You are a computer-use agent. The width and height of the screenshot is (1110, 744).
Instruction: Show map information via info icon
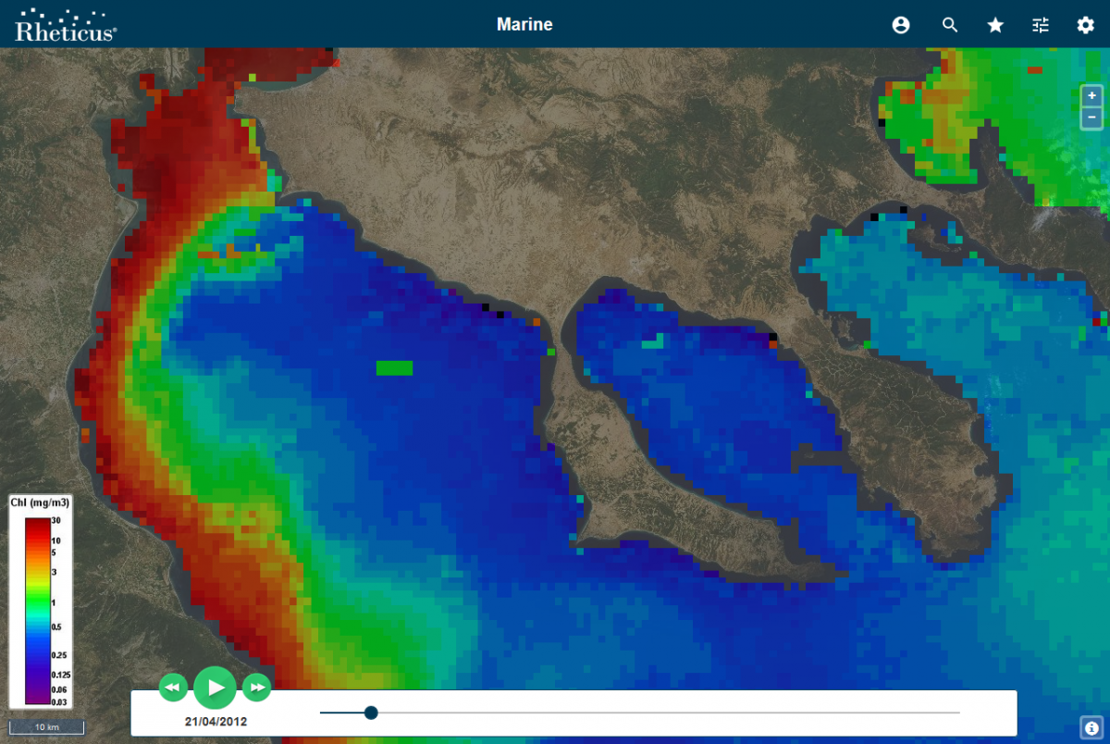[1091, 727]
